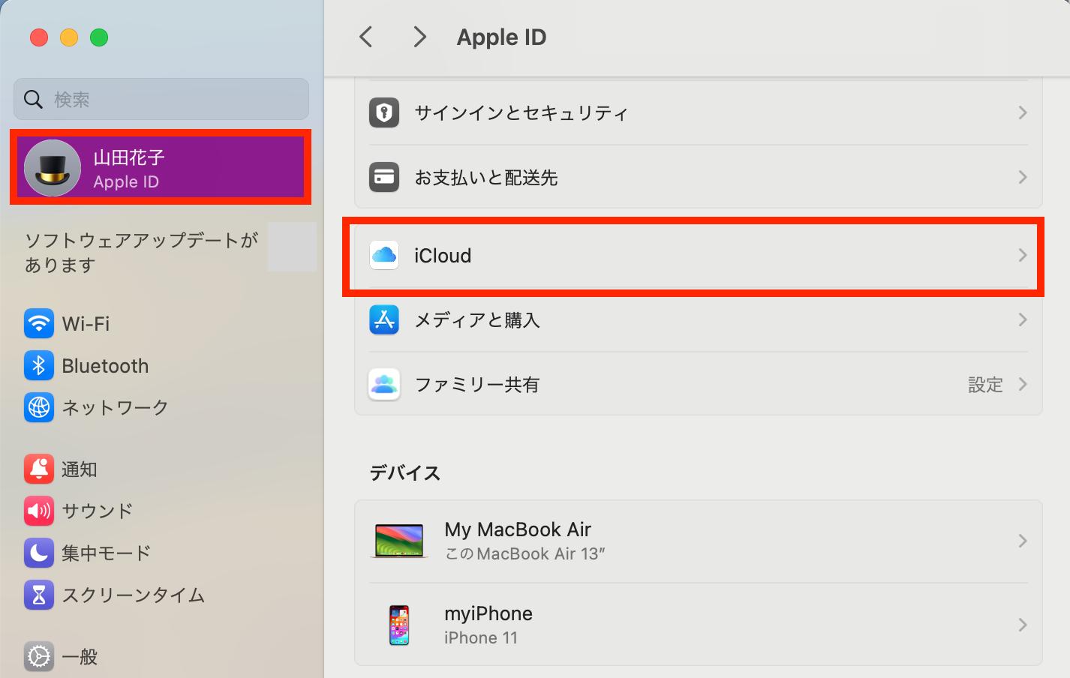Select the Wi-Fi icon in the sidebar
The width and height of the screenshot is (1070, 678).
click(x=38, y=323)
